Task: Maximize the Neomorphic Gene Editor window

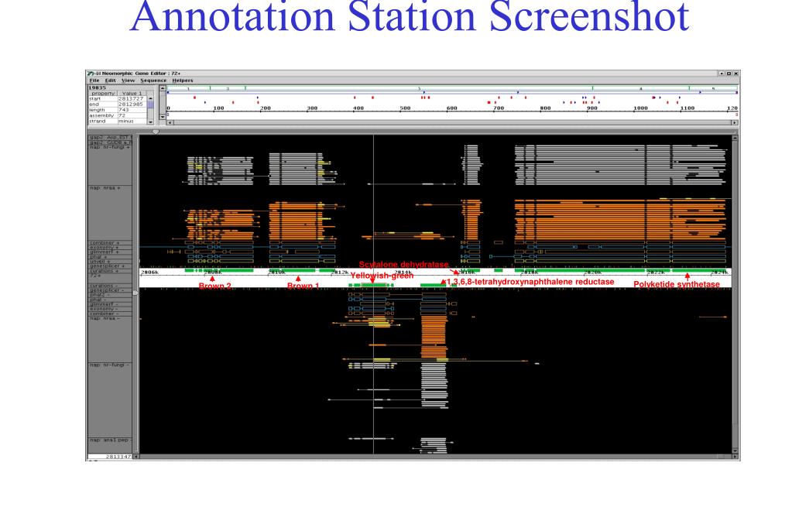Action: (x=729, y=74)
